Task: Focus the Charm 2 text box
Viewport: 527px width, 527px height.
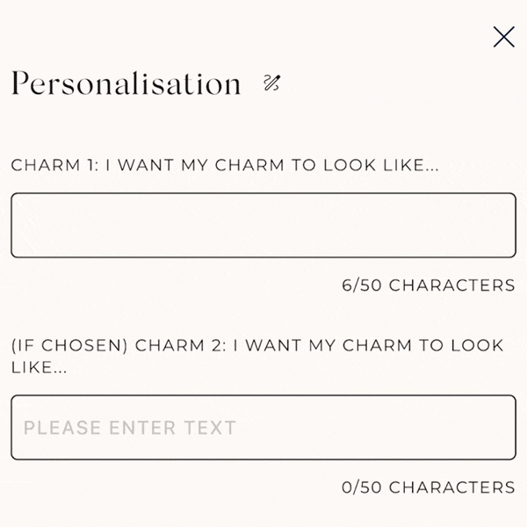Action: [x=263, y=428]
